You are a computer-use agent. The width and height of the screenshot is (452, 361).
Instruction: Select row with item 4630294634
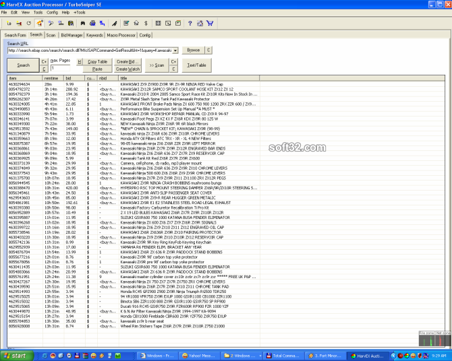[x=133, y=84]
